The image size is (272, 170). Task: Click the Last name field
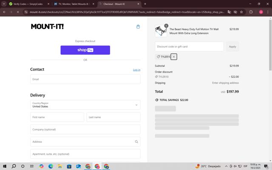(113, 117)
